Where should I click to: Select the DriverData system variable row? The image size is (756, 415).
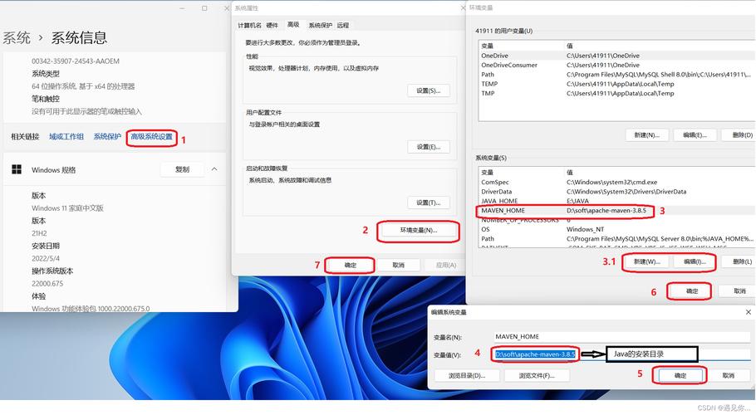pos(616,192)
